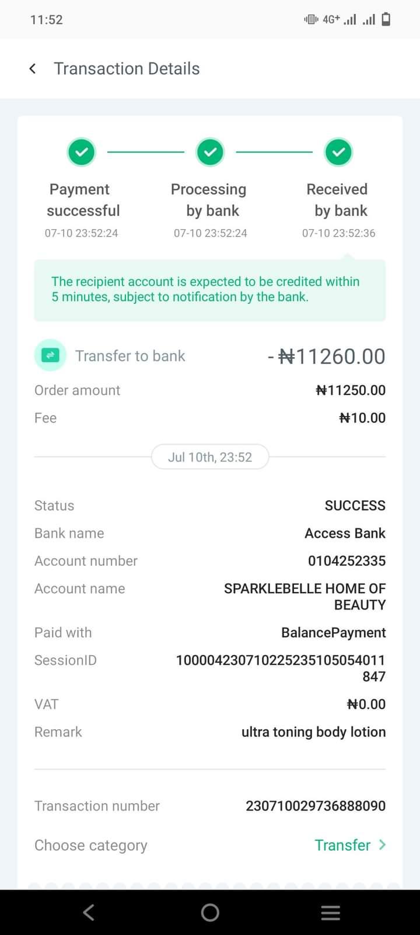The width and height of the screenshot is (420, 935).
Task: Click the Received by bank checkmark icon
Action: point(338,152)
